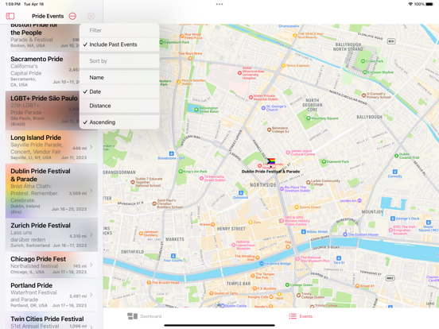The height and width of the screenshot is (329, 439).
Task: Check the battery status indicator
Action: pyautogui.click(x=429, y=4)
